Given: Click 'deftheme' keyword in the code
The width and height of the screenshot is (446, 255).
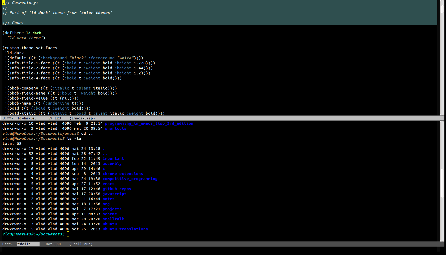Looking at the screenshot, I should tap(14, 33).
